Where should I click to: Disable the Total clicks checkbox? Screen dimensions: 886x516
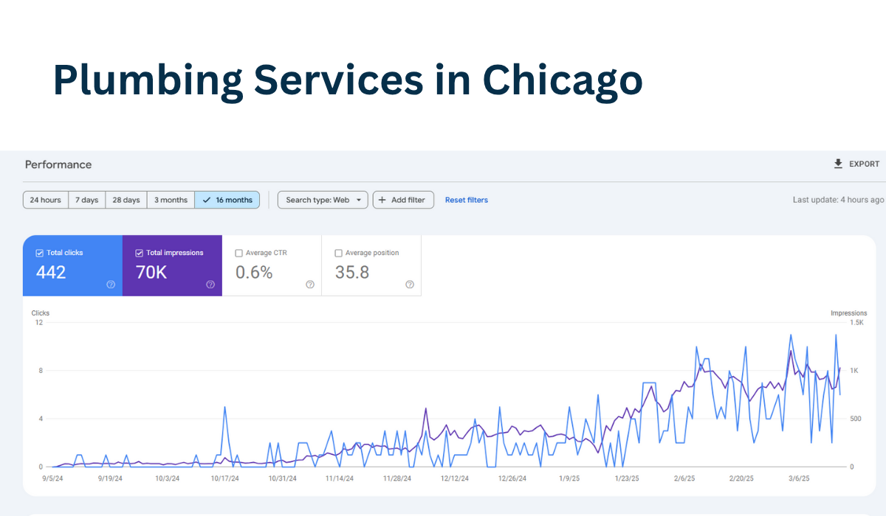coord(38,252)
